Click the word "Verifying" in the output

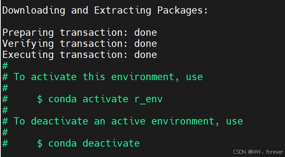(x=28, y=44)
